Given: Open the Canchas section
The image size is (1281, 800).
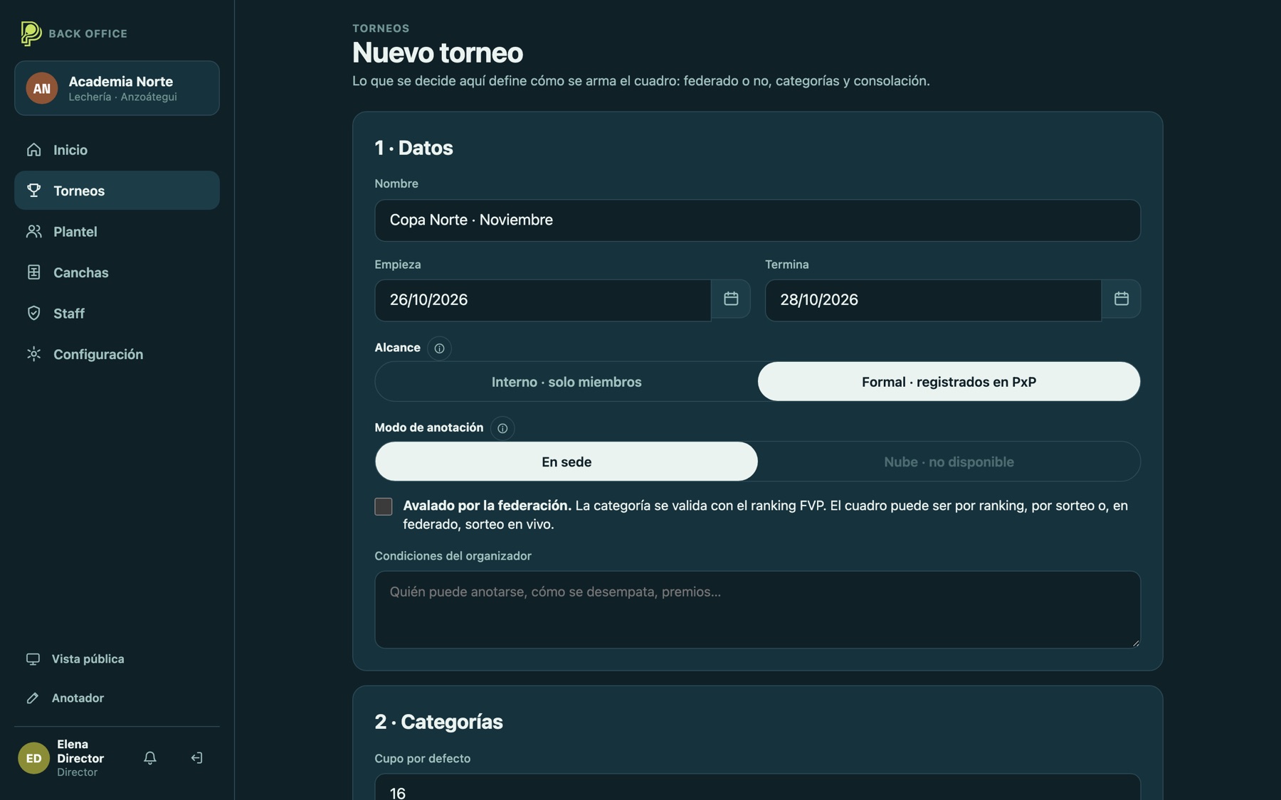Looking at the screenshot, I should click(x=117, y=272).
